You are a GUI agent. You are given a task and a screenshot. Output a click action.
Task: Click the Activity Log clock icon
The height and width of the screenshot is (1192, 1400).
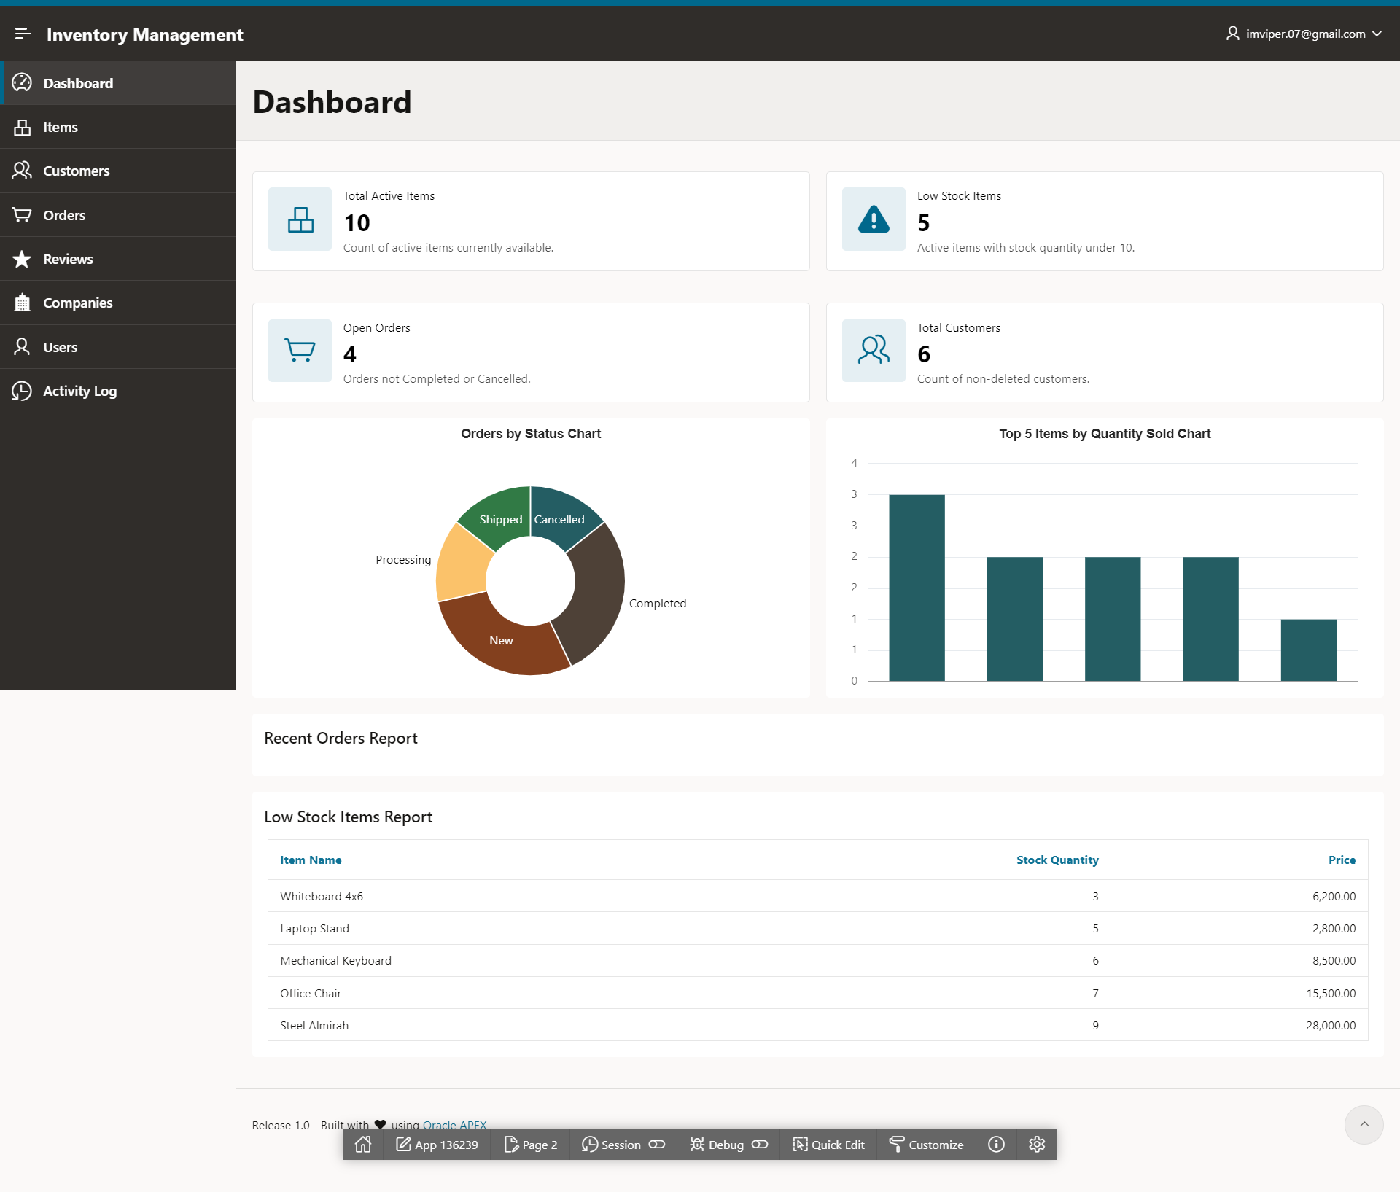(x=22, y=391)
